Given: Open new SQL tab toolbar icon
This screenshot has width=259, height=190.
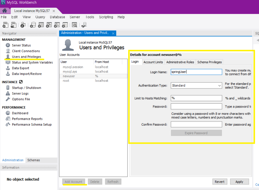Looking at the screenshot, I should 5,25.
